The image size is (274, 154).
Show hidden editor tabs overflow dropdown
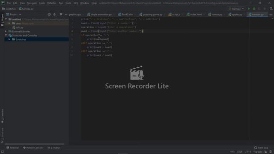pyautogui.click(x=270, y=15)
